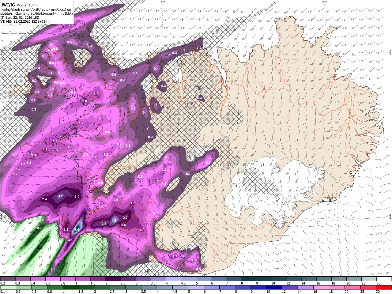Image resolution: width=392 pixels, height=294 pixels.
Task: Pick the grey-purple 0.2 swatch in upper legend row
Action: [8, 279]
